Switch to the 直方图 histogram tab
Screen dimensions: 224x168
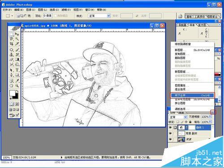point(202,25)
